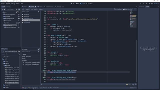Screen dimensions: 160x90
Task: Collapse the Knight folder
Action: click(4, 65)
